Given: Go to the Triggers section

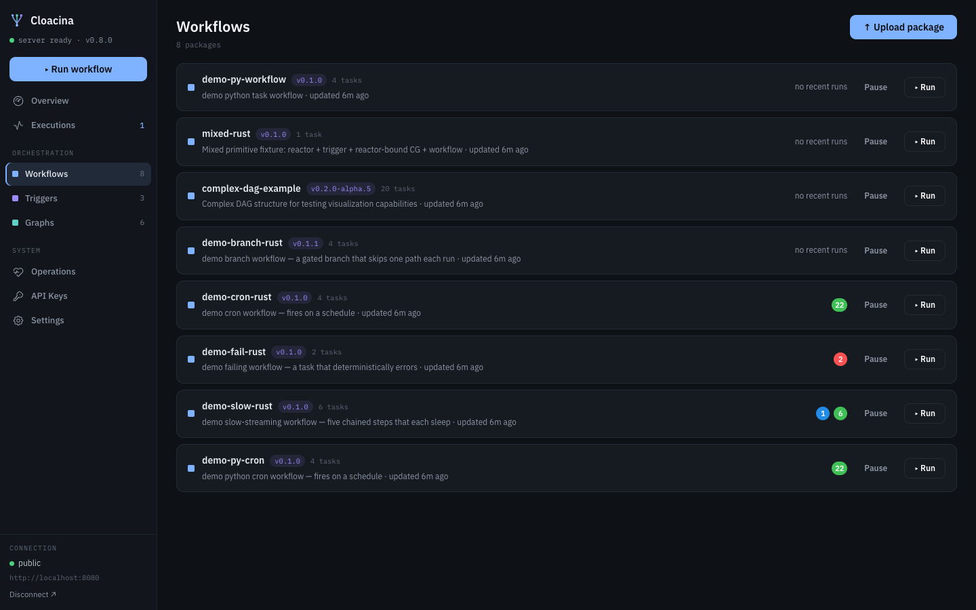Looking at the screenshot, I should click(78, 199).
